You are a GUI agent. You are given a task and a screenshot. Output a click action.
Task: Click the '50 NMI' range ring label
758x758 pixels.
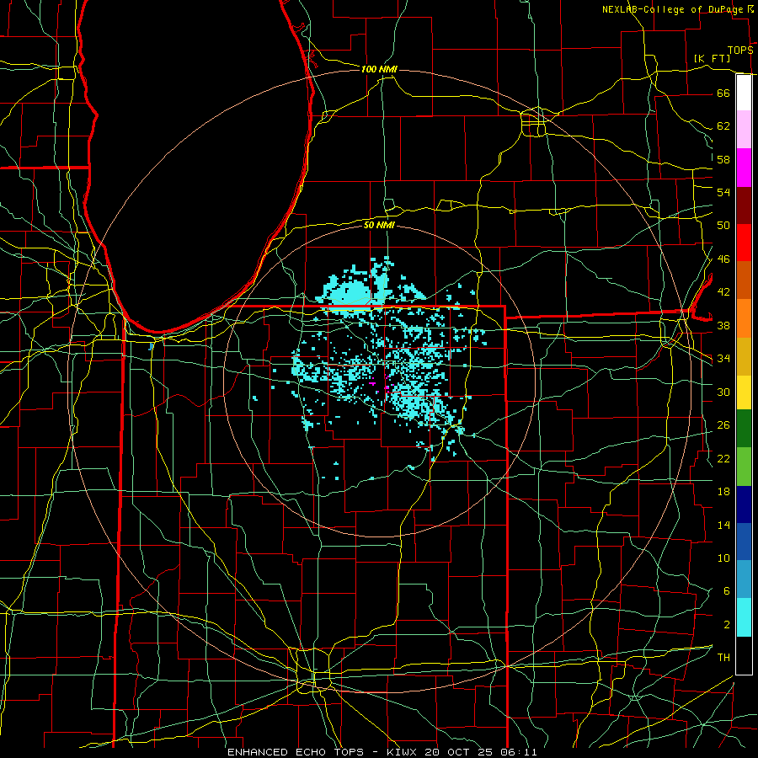tap(379, 225)
